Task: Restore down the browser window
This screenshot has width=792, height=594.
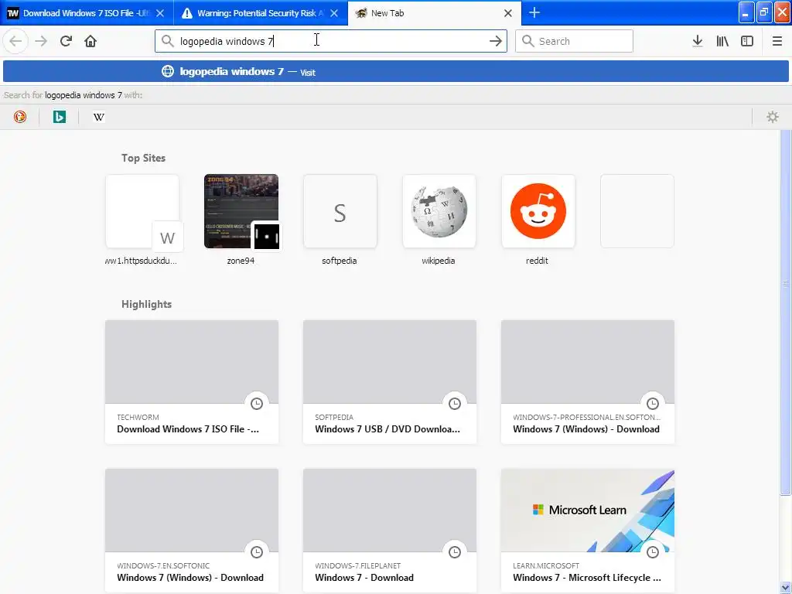Action: [x=764, y=12]
